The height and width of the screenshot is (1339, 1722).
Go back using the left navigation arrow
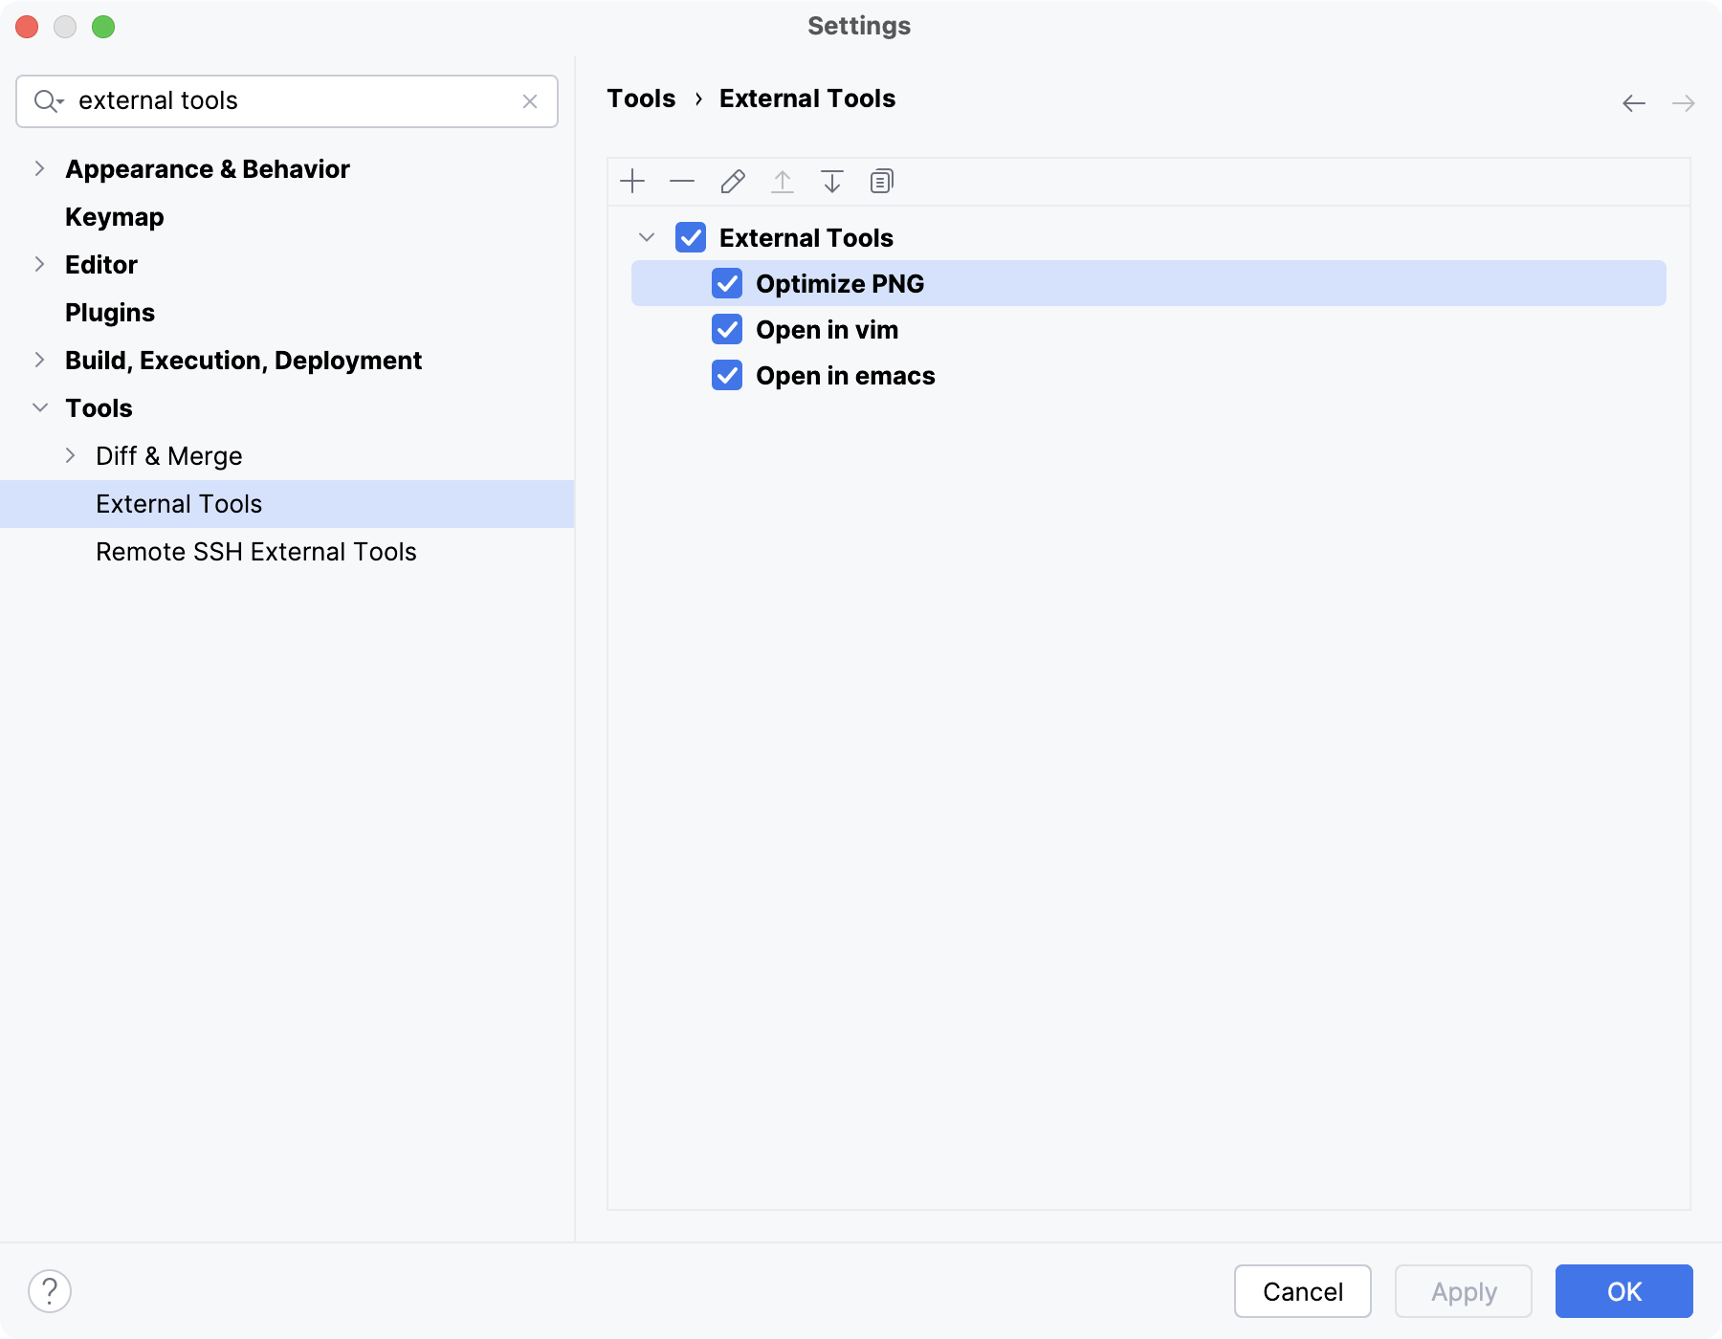(x=1632, y=102)
